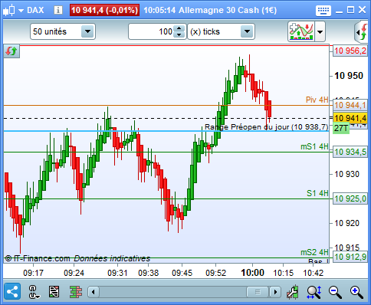The width and height of the screenshot is (371, 305).
Task: Click the IT-Finance.com copyright text
Action: [38, 258]
